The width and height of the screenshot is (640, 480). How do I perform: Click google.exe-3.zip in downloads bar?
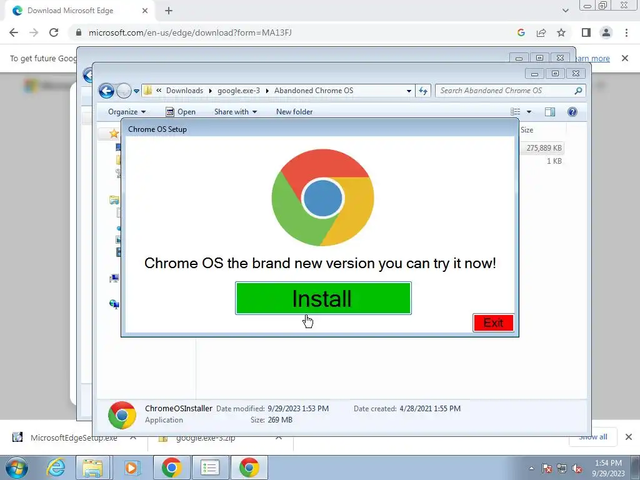[205, 438]
